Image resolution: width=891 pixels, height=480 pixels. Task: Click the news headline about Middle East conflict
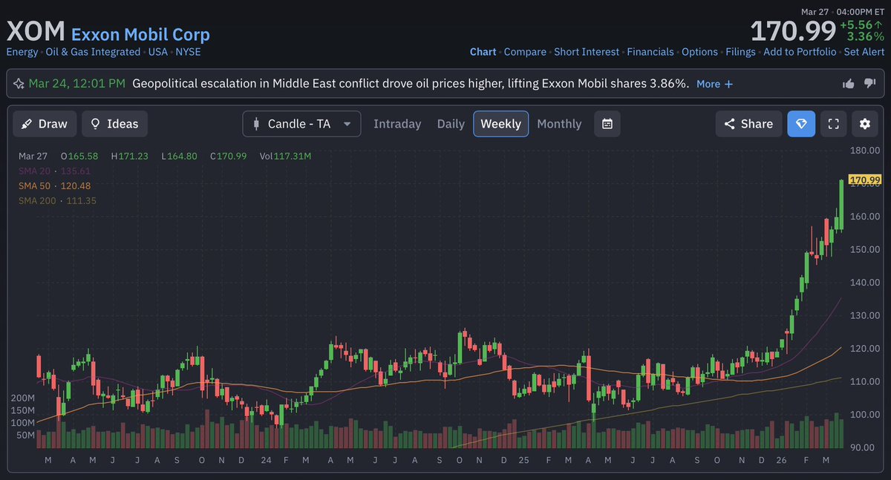pyautogui.click(x=411, y=84)
